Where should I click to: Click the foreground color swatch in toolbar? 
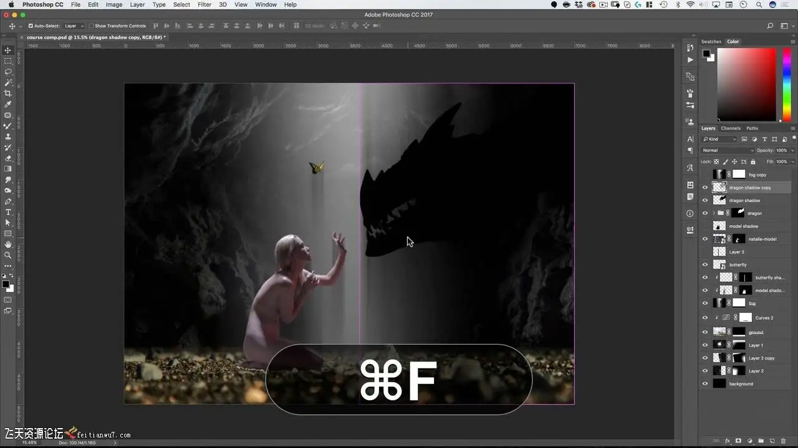(x=6, y=284)
